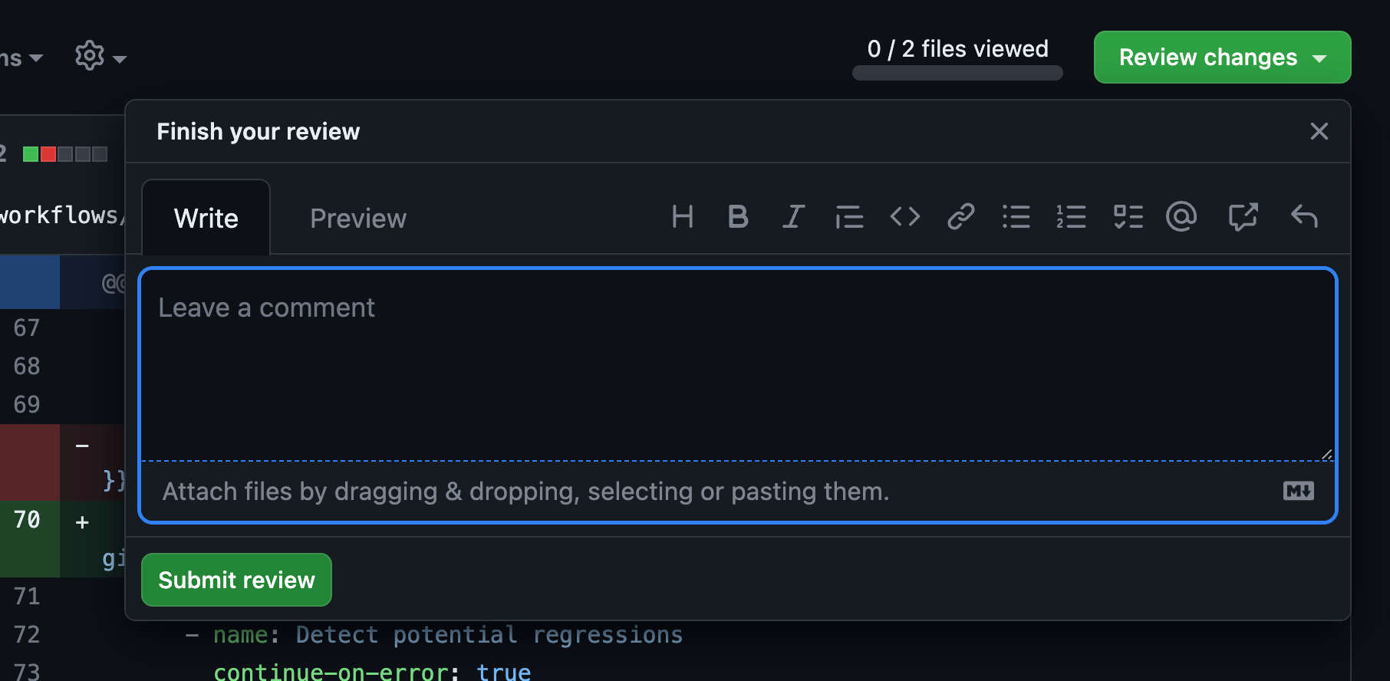Add a bulleted list
Image resolution: width=1390 pixels, height=681 pixels.
point(1016,216)
